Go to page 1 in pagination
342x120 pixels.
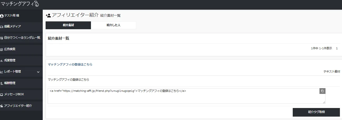pyautogui.click(x=337, y=48)
